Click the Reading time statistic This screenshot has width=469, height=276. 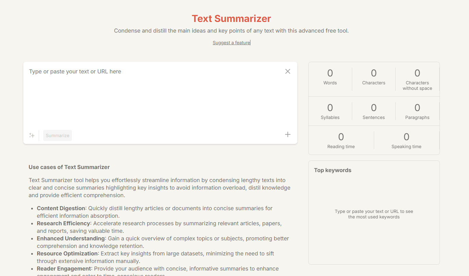click(x=341, y=141)
